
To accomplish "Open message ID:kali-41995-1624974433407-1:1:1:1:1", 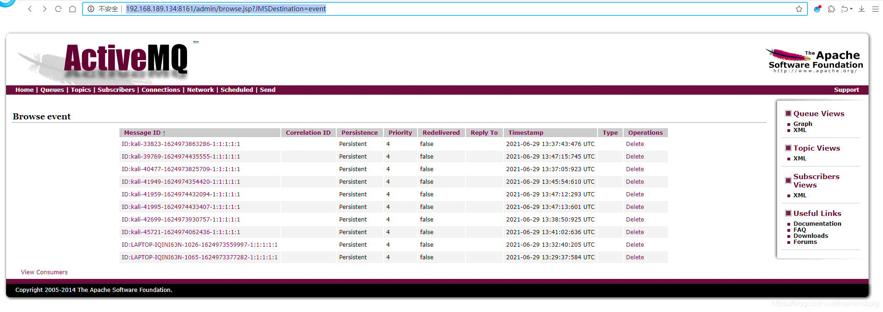I will pos(181,207).
